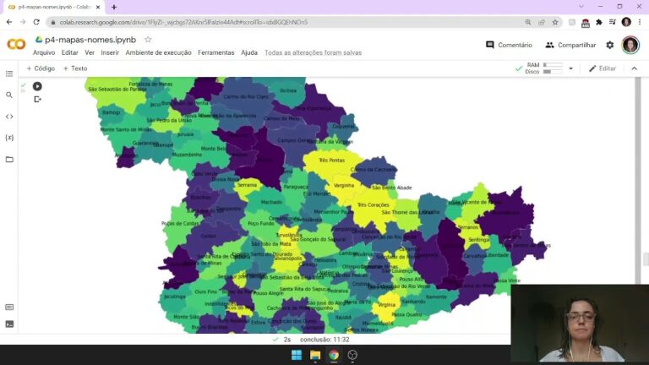Click 'Todas as alterações foram salvas' link

(x=313, y=52)
